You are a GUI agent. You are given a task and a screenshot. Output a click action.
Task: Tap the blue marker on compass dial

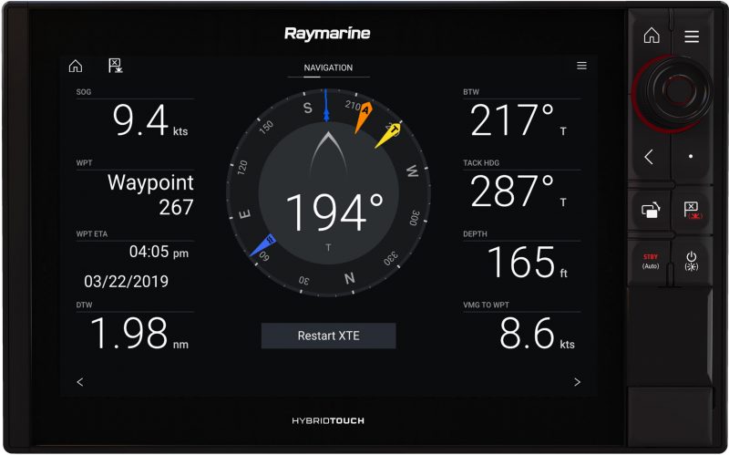click(x=262, y=243)
